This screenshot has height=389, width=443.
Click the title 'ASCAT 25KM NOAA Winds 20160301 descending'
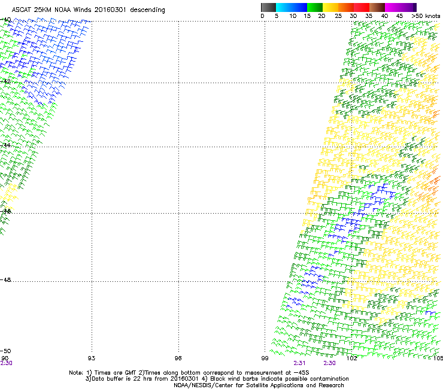(88, 10)
